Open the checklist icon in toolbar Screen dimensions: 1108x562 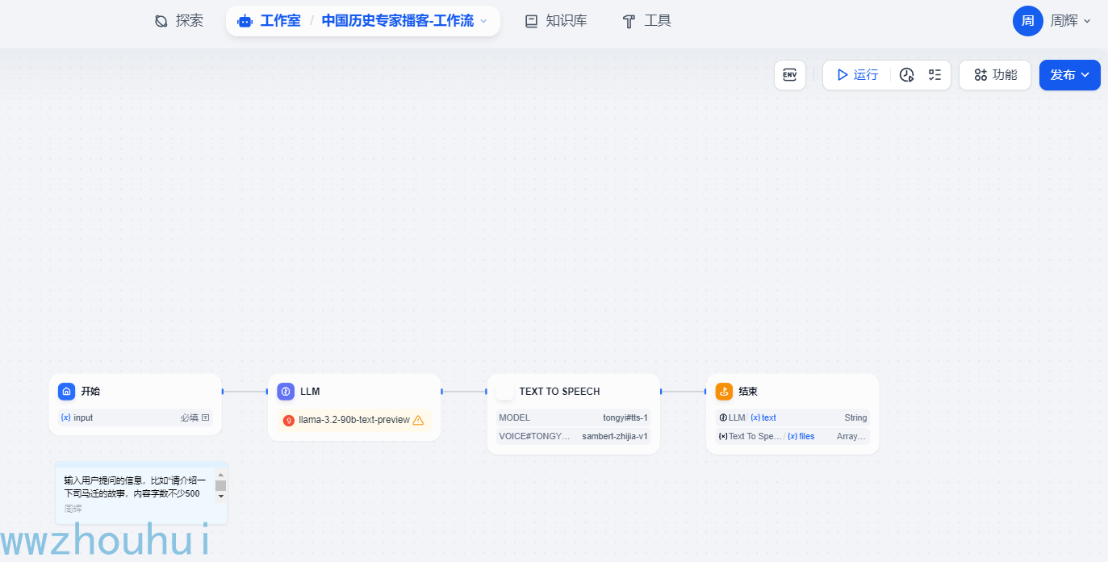point(934,75)
